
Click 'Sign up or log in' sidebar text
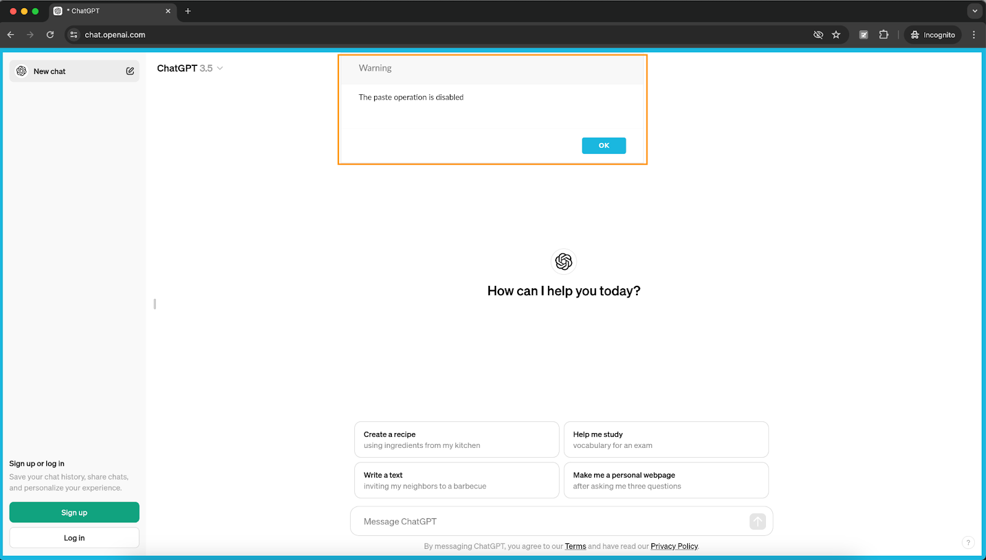click(x=37, y=464)
